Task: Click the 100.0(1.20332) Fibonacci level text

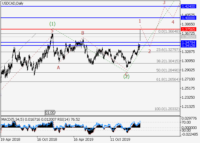Action: point(167,109)
